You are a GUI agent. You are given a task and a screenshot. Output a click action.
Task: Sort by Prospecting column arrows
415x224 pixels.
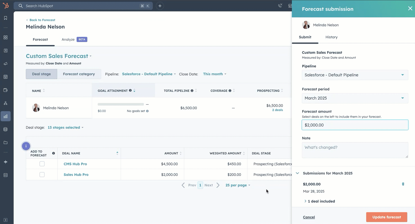tap(282, 91)
